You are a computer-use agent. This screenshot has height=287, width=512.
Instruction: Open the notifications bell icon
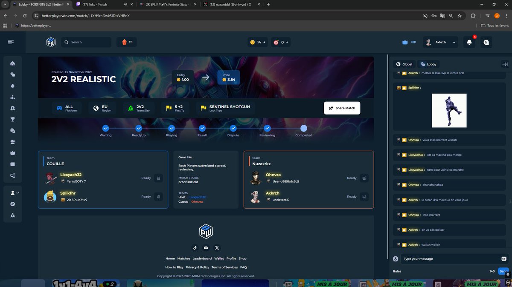coord(469,42)
